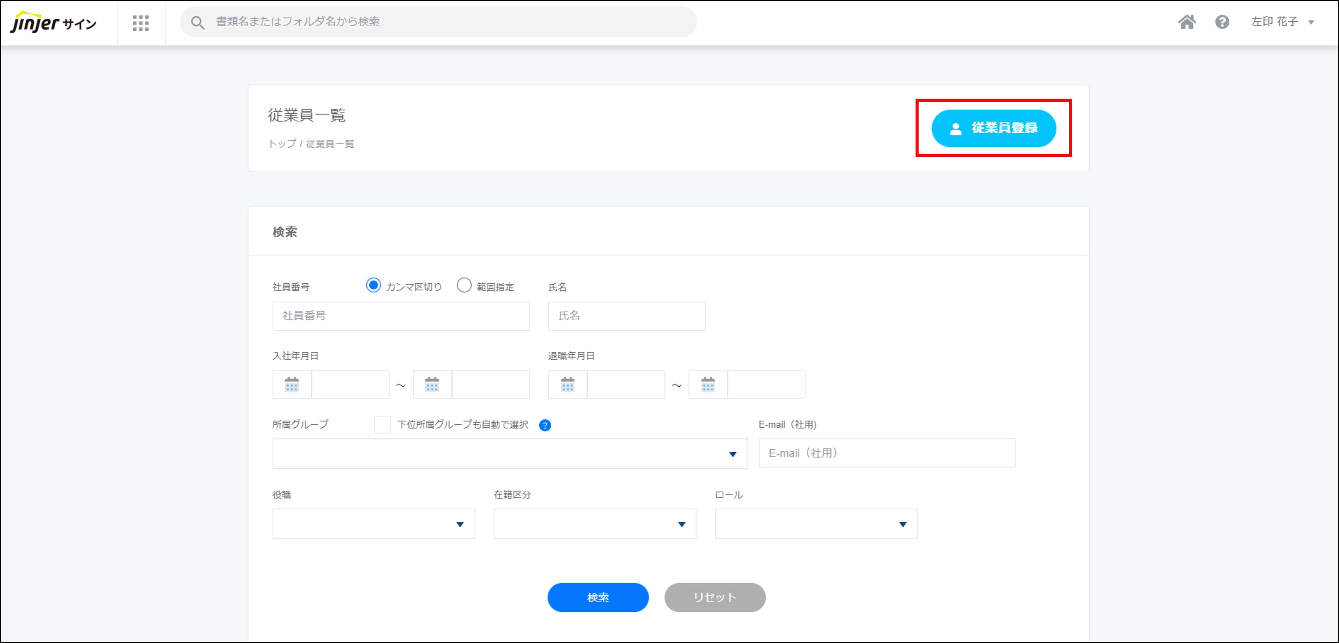Expand the 役職 dropdown

(x=373, y=524)
